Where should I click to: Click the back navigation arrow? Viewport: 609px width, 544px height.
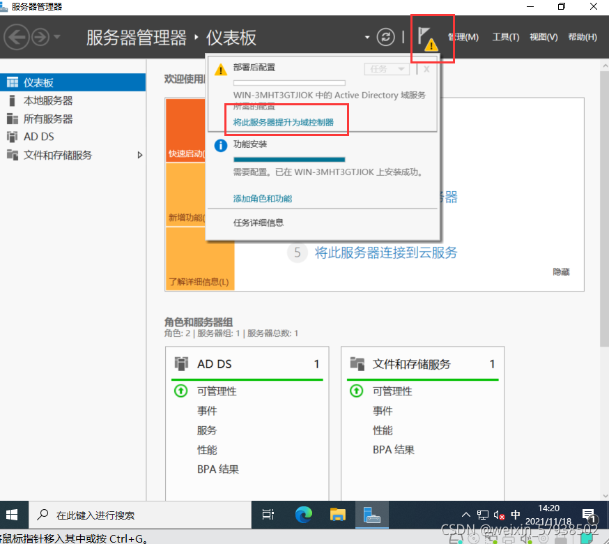tap(17, 38)
